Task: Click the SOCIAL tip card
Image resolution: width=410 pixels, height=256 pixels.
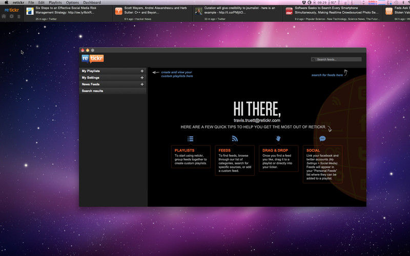Action: tap(322, 164)
